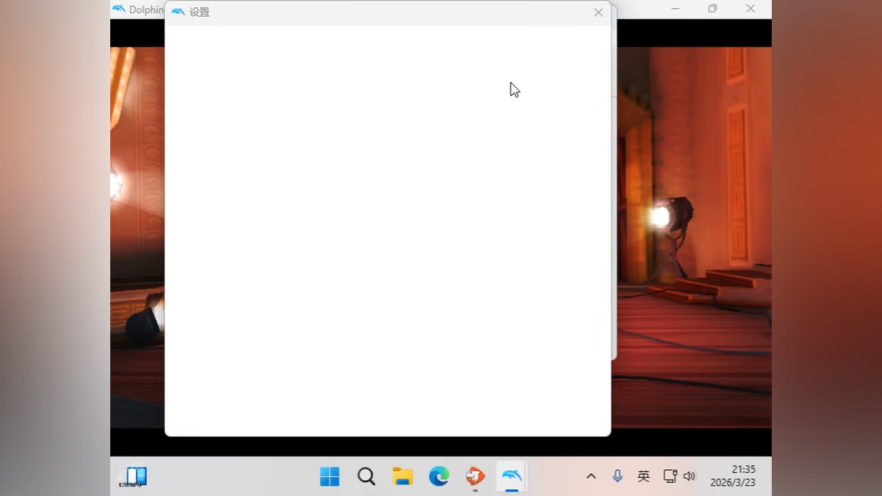Open taskbar Search
882x496 pixels.
366,476
